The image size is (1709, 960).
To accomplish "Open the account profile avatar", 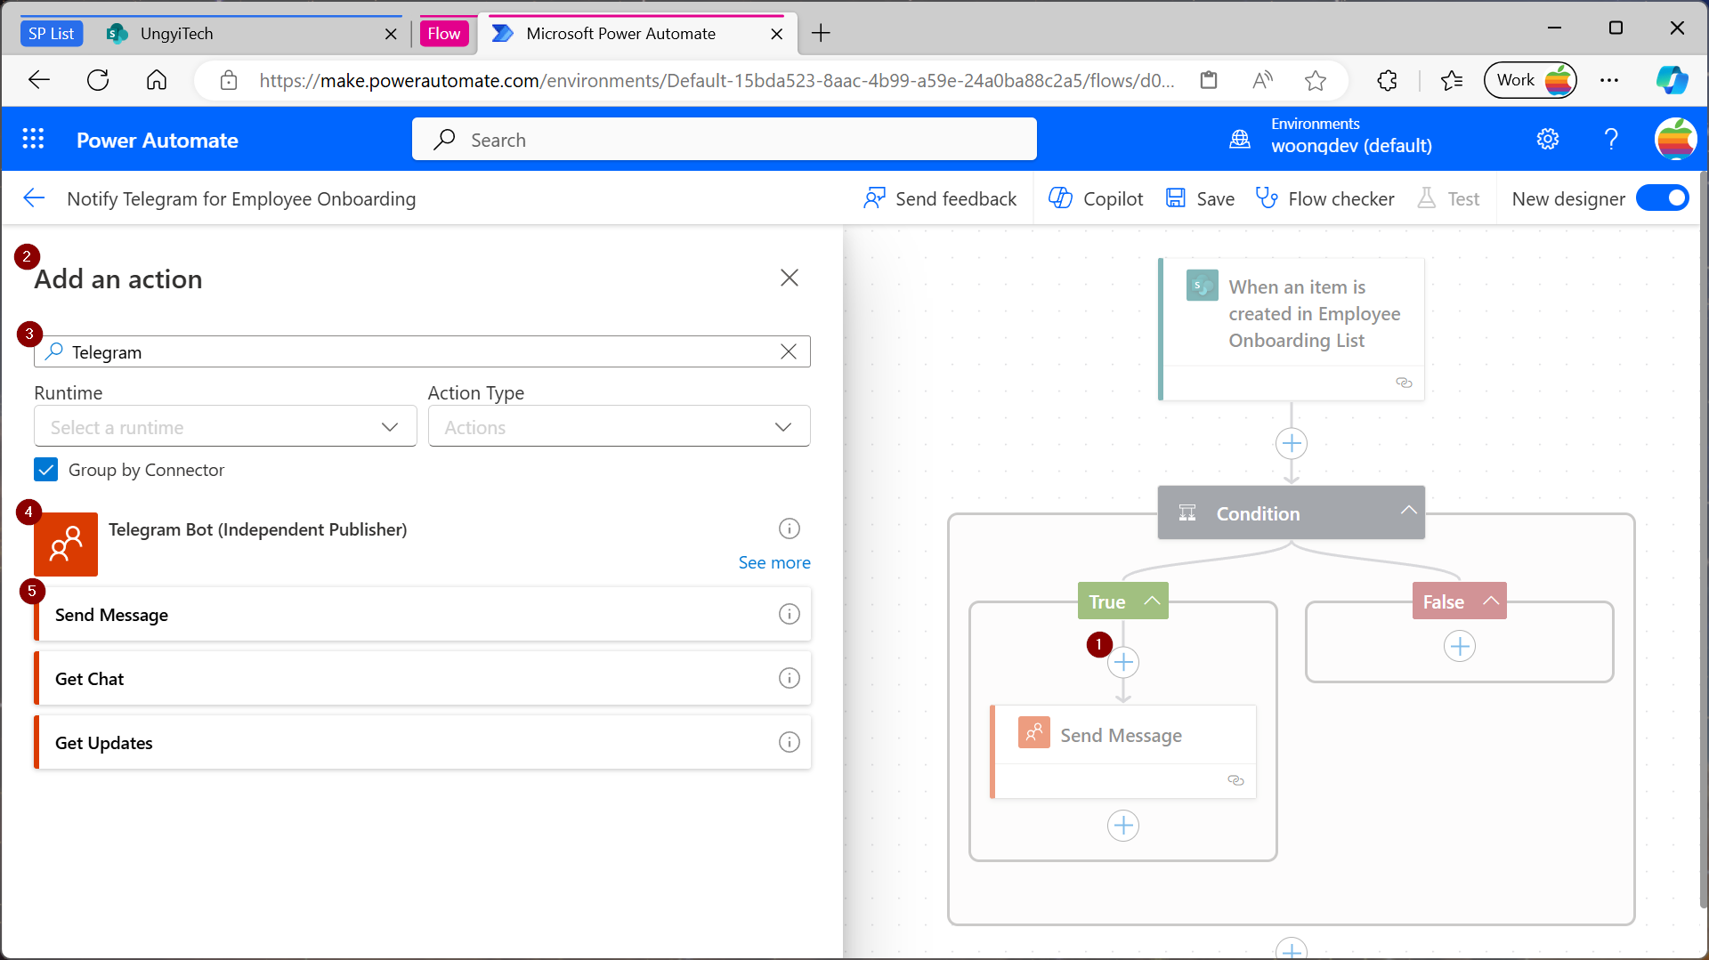I will click(x=1675, y=139).
